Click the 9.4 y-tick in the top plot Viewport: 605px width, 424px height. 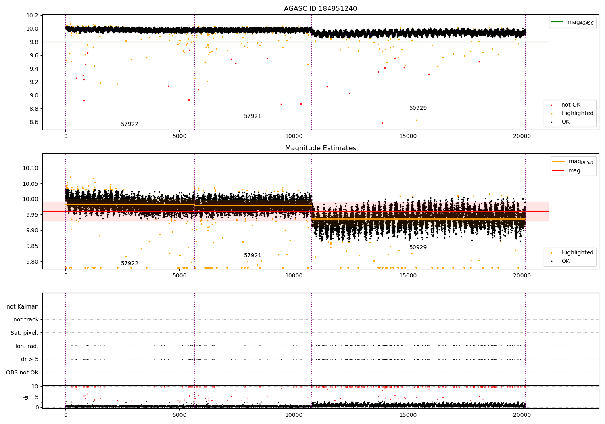click(34, 69)
